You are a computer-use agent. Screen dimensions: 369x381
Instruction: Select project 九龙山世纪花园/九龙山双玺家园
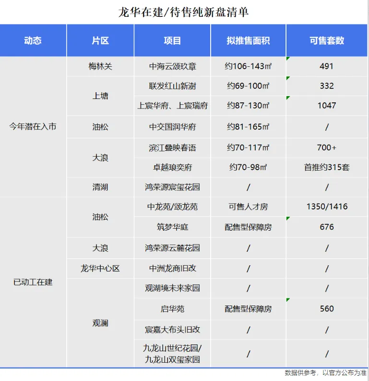(172, 354)
